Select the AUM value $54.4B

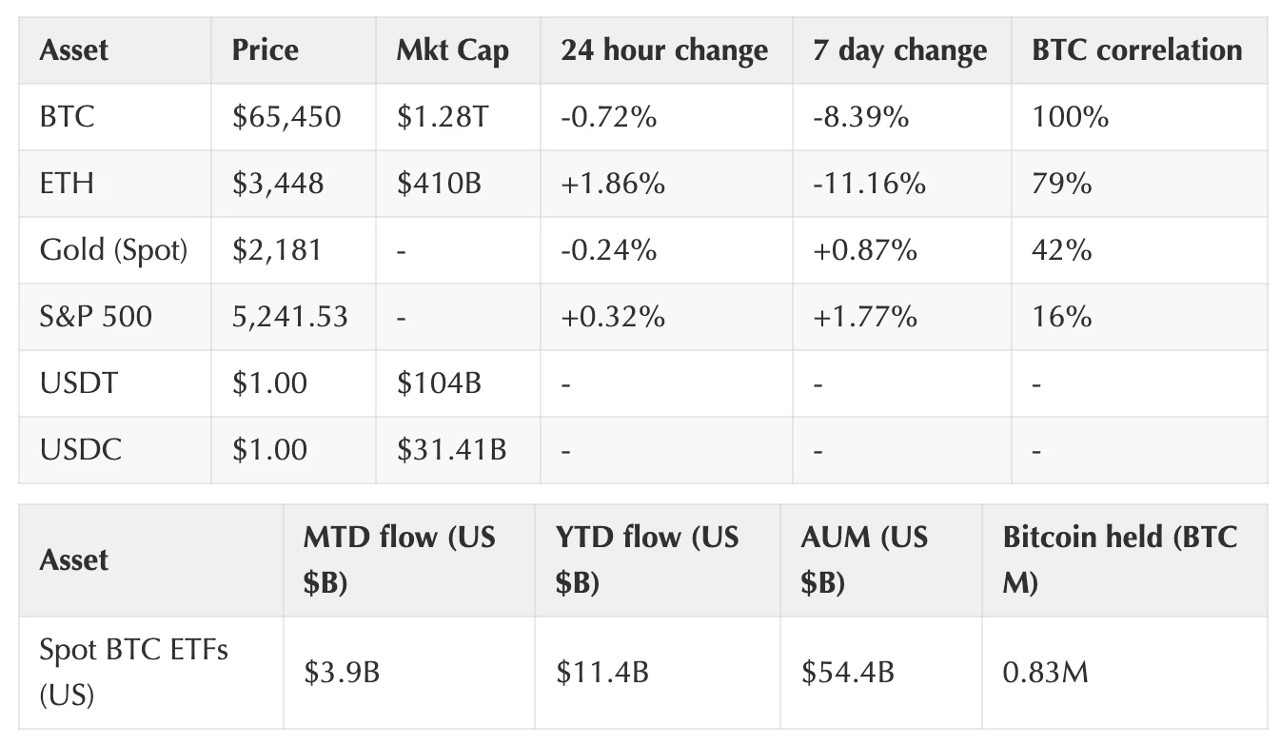tap(847, 673)
